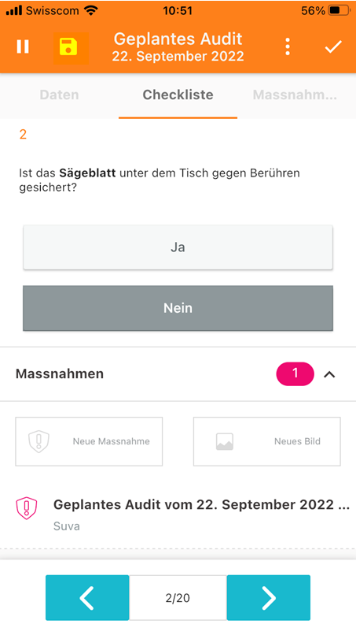Tap the shield icon in Neue Massnahme

tap(39, 442)
